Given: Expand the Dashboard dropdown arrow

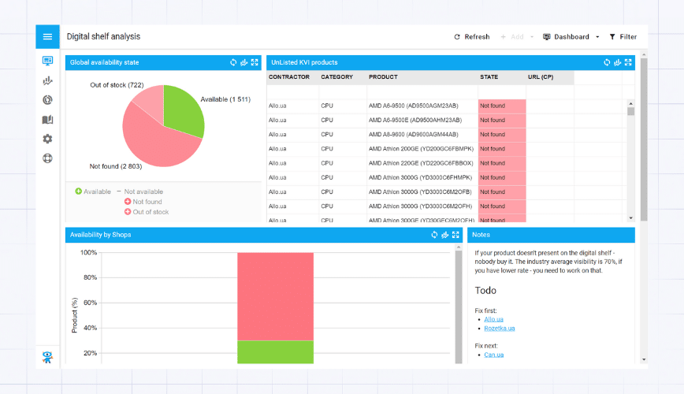Looking at the screenshot, I should point(597,37).
